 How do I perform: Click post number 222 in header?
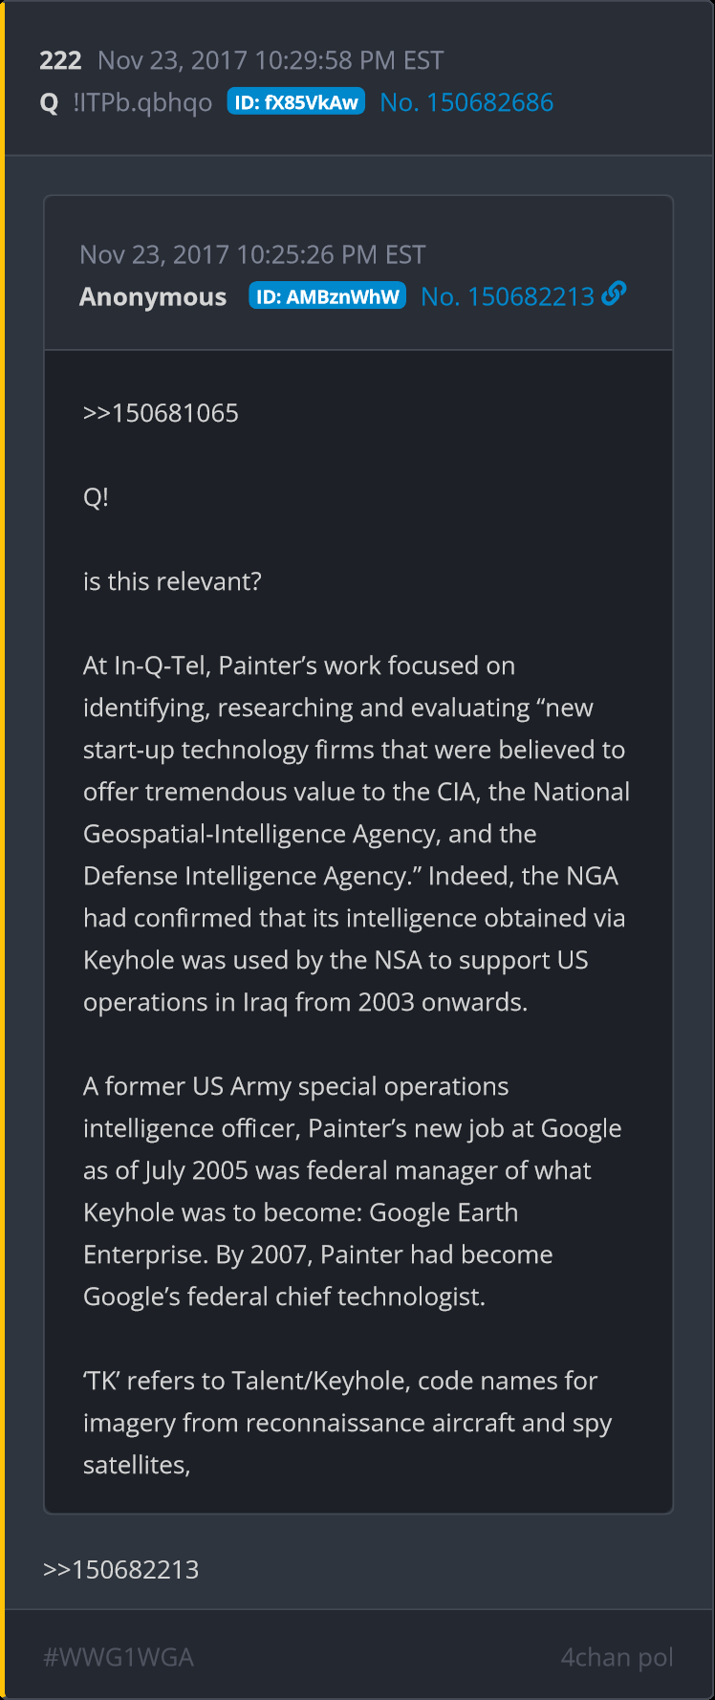tap(60, 60)
